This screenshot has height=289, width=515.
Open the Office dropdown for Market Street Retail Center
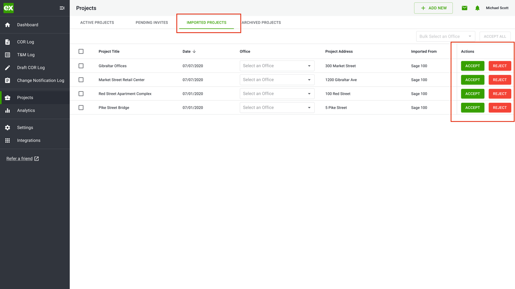tap(277, 80)
